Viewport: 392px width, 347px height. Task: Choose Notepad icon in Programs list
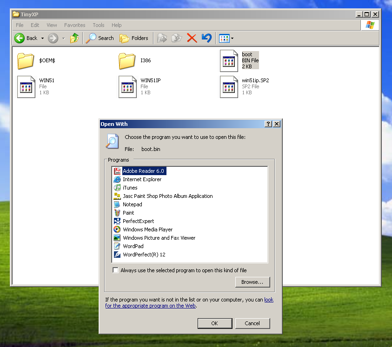117,204
